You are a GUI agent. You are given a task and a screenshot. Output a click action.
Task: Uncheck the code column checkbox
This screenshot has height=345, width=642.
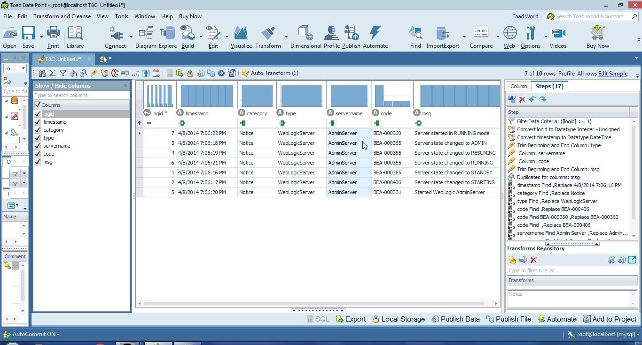click(x=38, y=154)
